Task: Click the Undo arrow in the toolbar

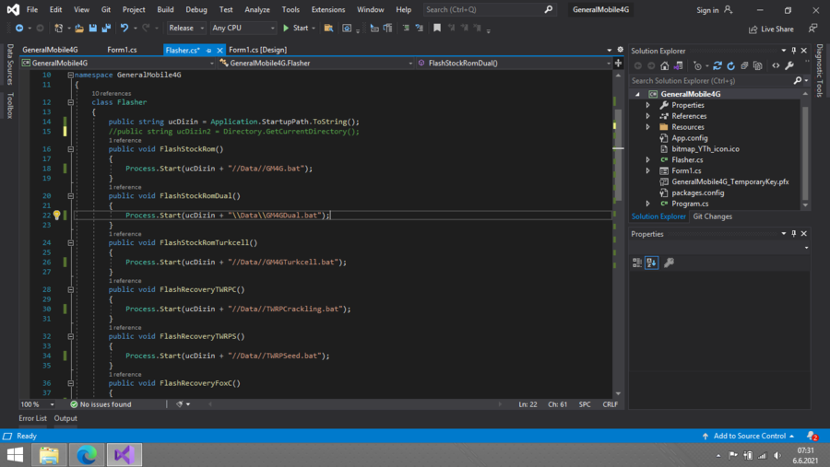Action: (125, 29)
